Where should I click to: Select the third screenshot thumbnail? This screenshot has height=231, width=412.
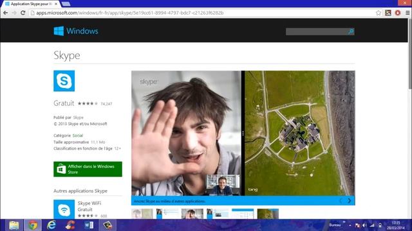[x=192, y=214]
